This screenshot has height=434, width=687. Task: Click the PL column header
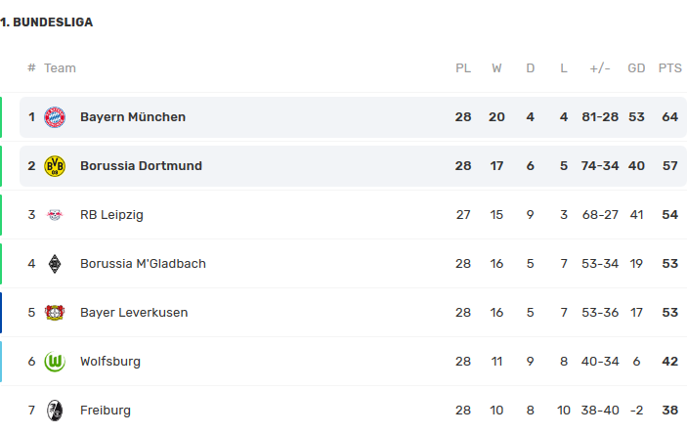point(463,68)
